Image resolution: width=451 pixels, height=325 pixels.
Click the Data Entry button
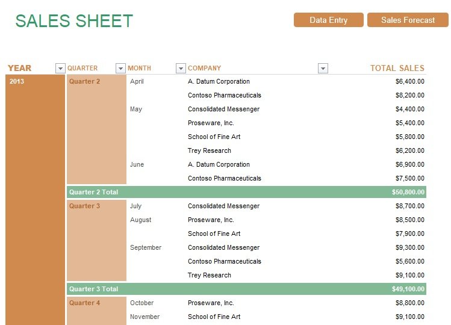[x=329, y=20]
